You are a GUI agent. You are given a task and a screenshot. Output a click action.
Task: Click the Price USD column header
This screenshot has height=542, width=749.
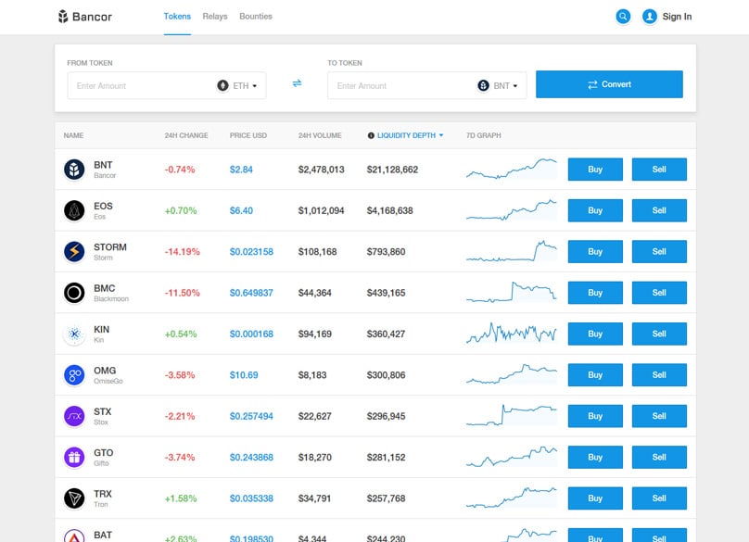click(248, 135)
